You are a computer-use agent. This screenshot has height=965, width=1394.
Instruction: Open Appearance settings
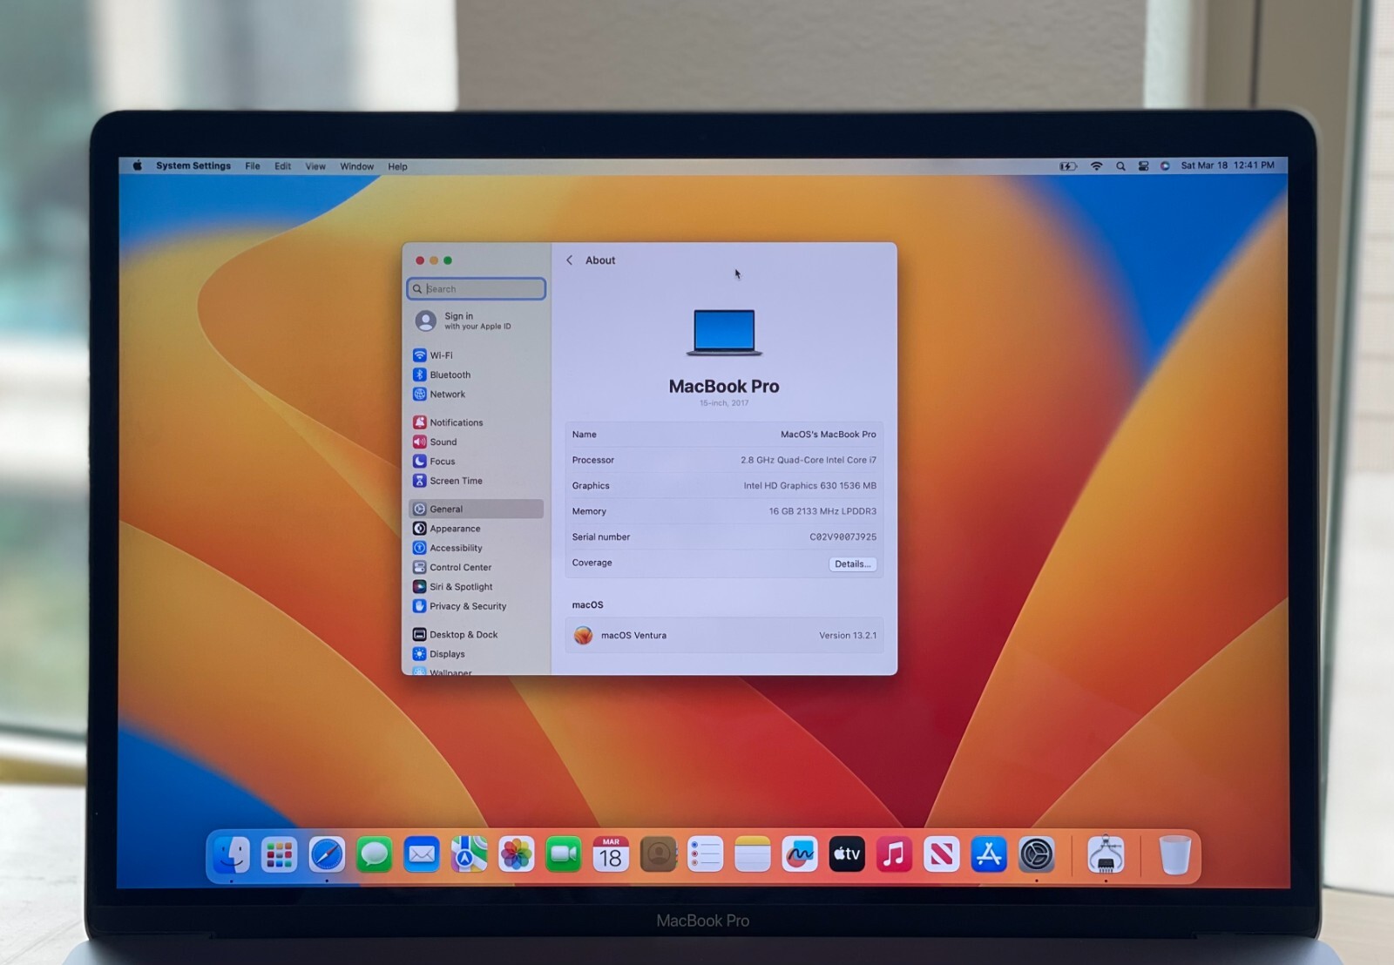(x=477, y=529)
